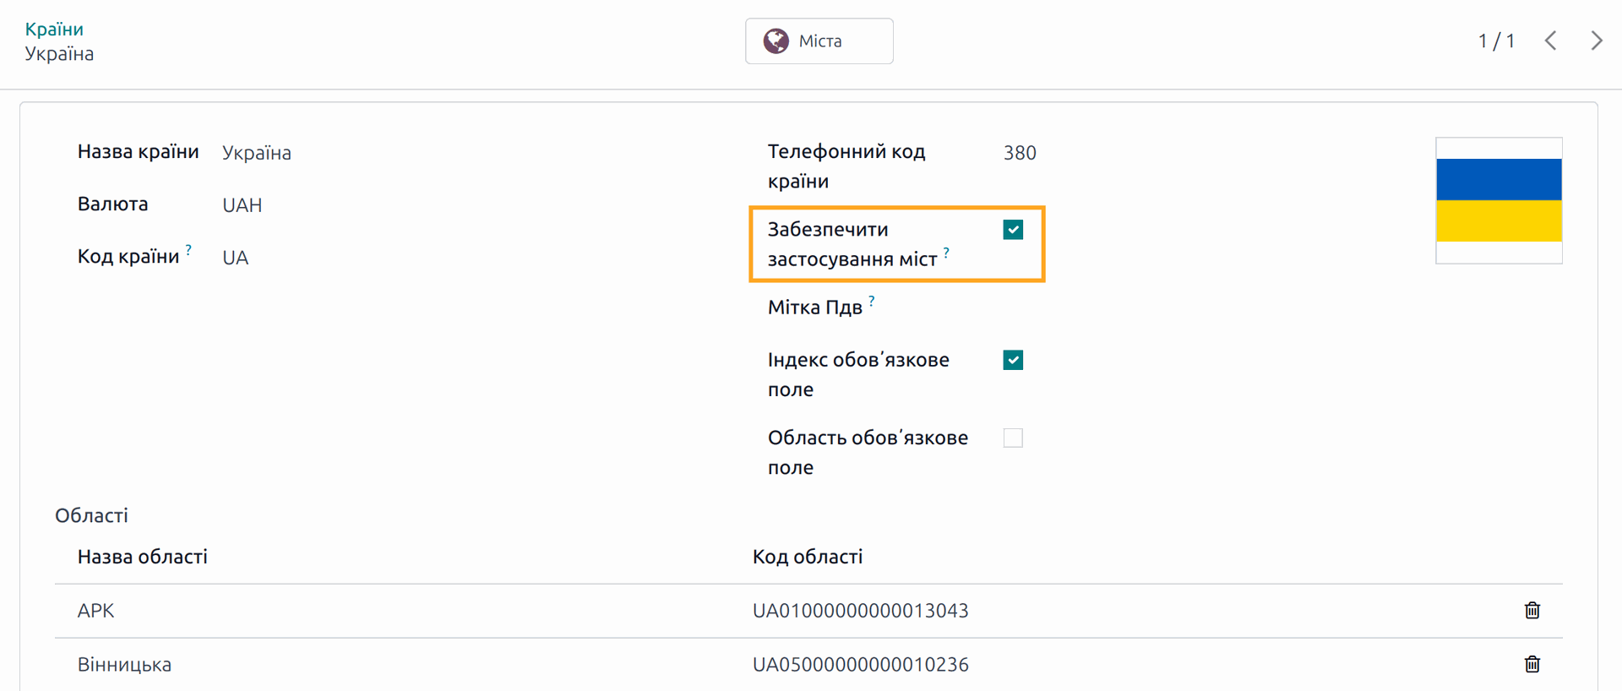The width and height of the screenshot is (1622, 691).
Task: Show the help tooltip next to Мітка Пдв
Action: (x=871, y=300)
